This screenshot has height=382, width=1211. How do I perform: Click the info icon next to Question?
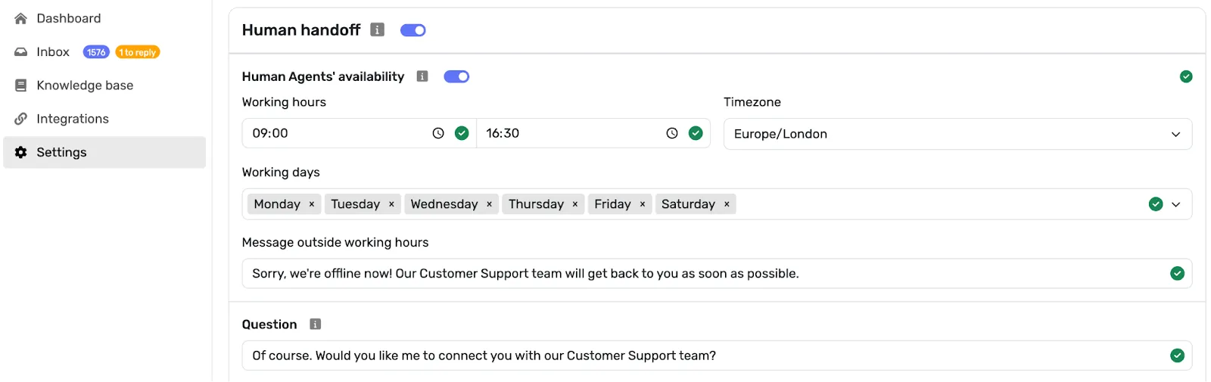pos(316,325)
